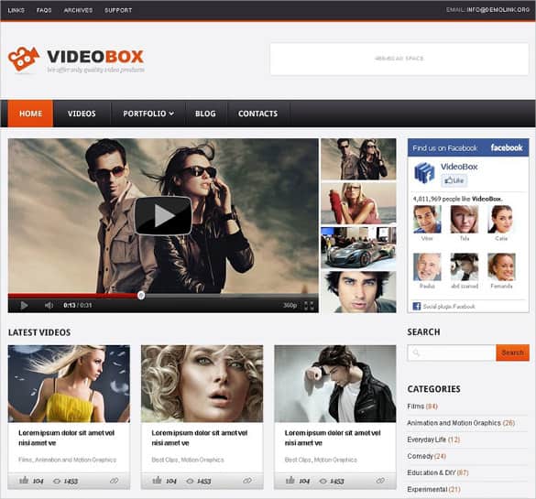This screenshot has height=499, width=536.
Task: Click the first Facebook fan avatar, a young man
Action: [x=427, y=219]
